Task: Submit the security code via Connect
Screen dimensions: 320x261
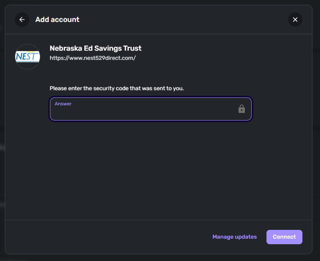Action: (x=284, y=237)
